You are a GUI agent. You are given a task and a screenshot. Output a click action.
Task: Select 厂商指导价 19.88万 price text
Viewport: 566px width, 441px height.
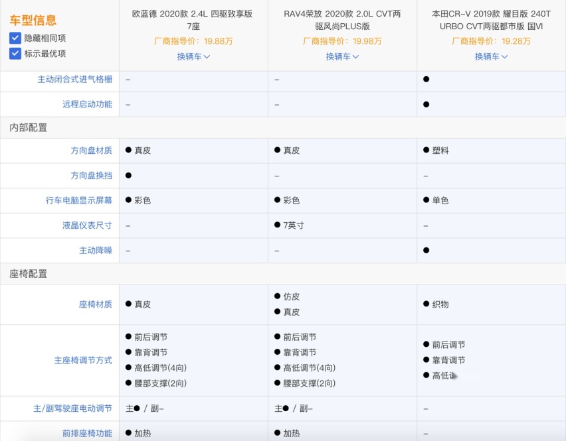pos(193,41)
